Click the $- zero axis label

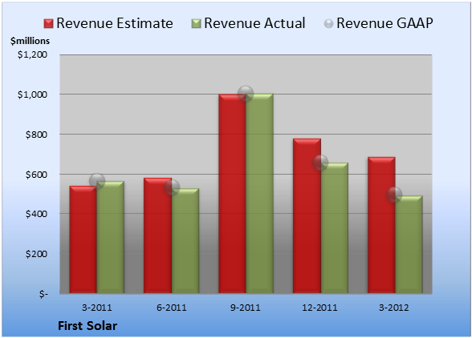(43, 294)
